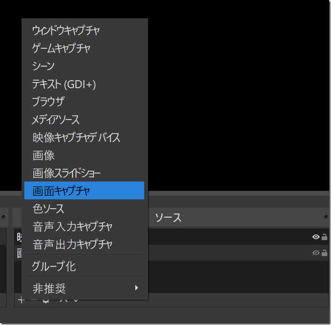Add a テキスト (GDI+) source
This screenshot has height=325, width=331.
pos(84,84)
